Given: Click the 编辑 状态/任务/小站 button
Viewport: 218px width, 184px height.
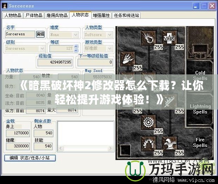Looking at the screenshot, I should [x=30, y=158].
